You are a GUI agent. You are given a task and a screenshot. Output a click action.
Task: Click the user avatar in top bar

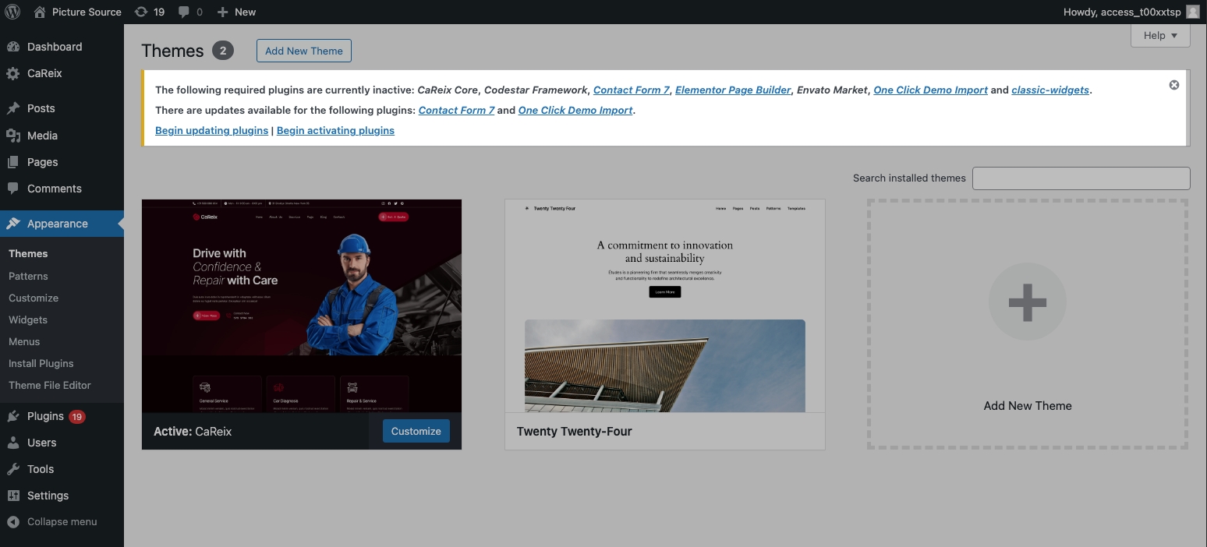1192,12
